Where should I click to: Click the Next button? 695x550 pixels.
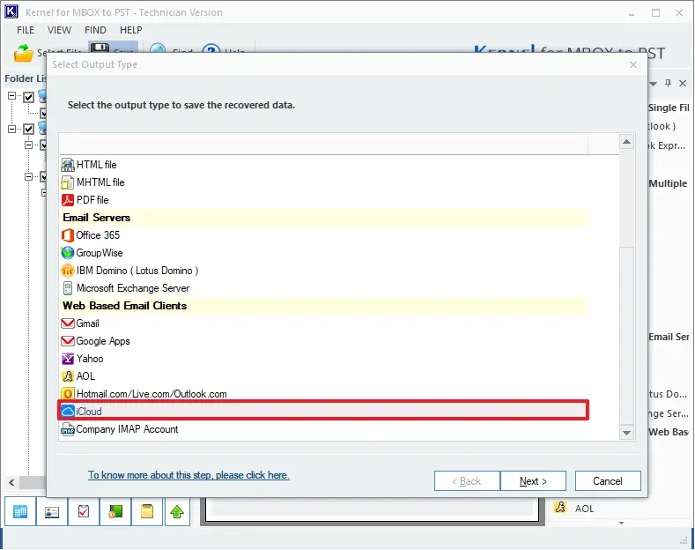tap(533, 480)
